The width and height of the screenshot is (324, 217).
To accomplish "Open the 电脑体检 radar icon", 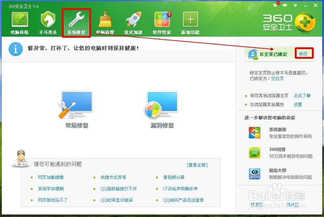I will coord(20,20).
